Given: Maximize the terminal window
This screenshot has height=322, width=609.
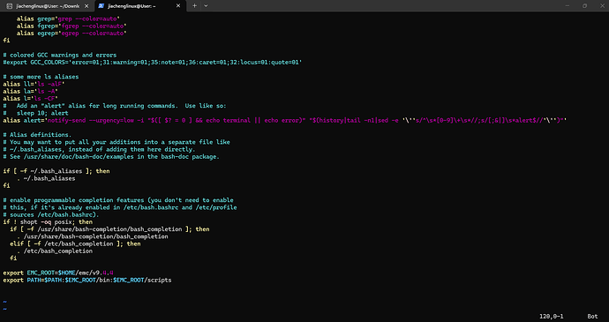Looking at the screenshot, I should (x=584, y=6).
